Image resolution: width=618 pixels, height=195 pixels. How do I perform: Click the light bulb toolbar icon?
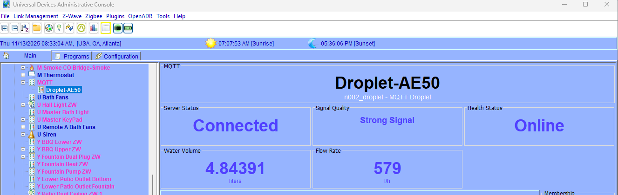[x=59, y=28]
